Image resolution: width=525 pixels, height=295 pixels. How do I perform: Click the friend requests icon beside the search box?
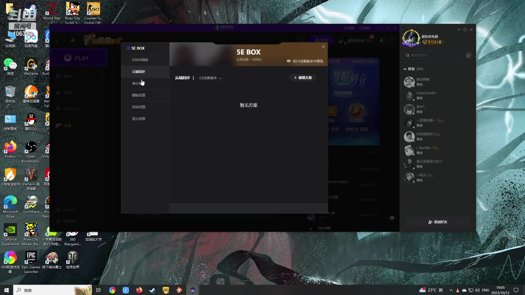[x=468, y=55]
